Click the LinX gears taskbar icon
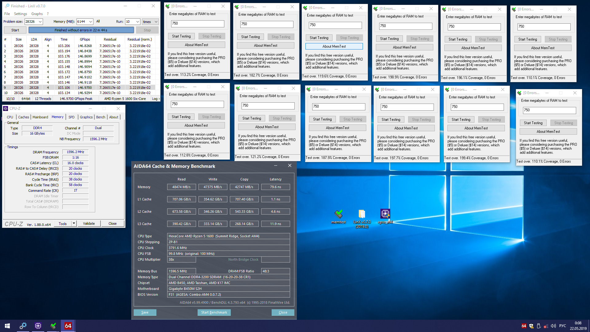The height and width of the screenshot is (332, 590). point(23,326)
